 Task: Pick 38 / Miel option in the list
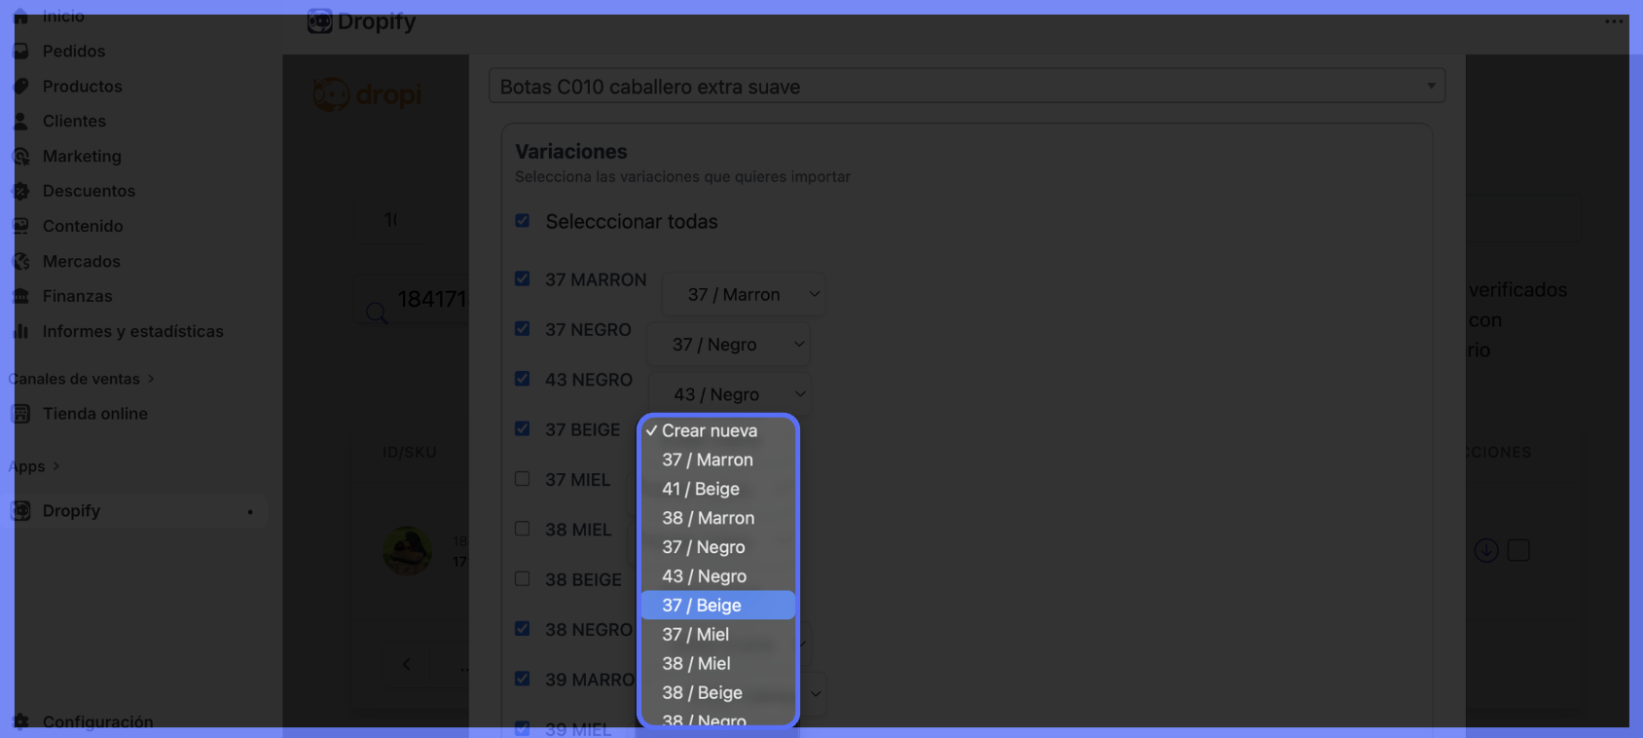[696, 664]
